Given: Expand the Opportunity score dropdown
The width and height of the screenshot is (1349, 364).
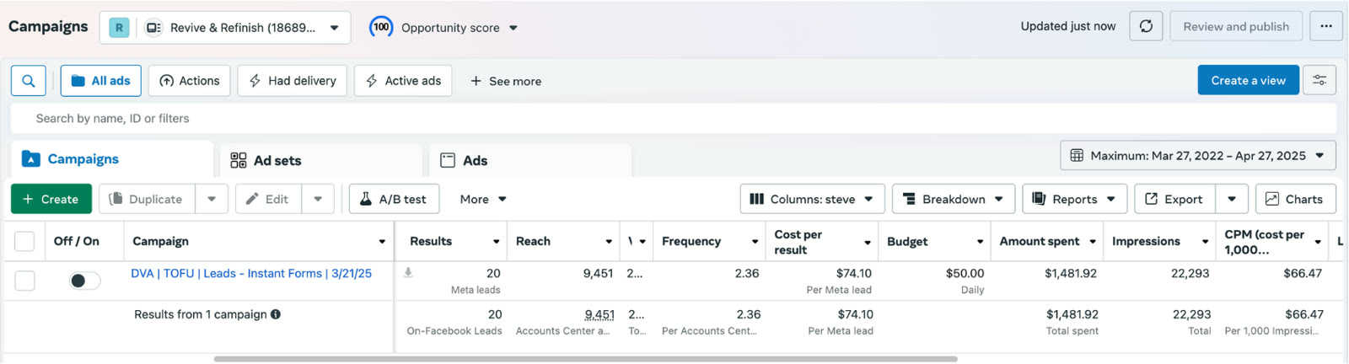Looking at the screenshot, I should pos(513,28).
